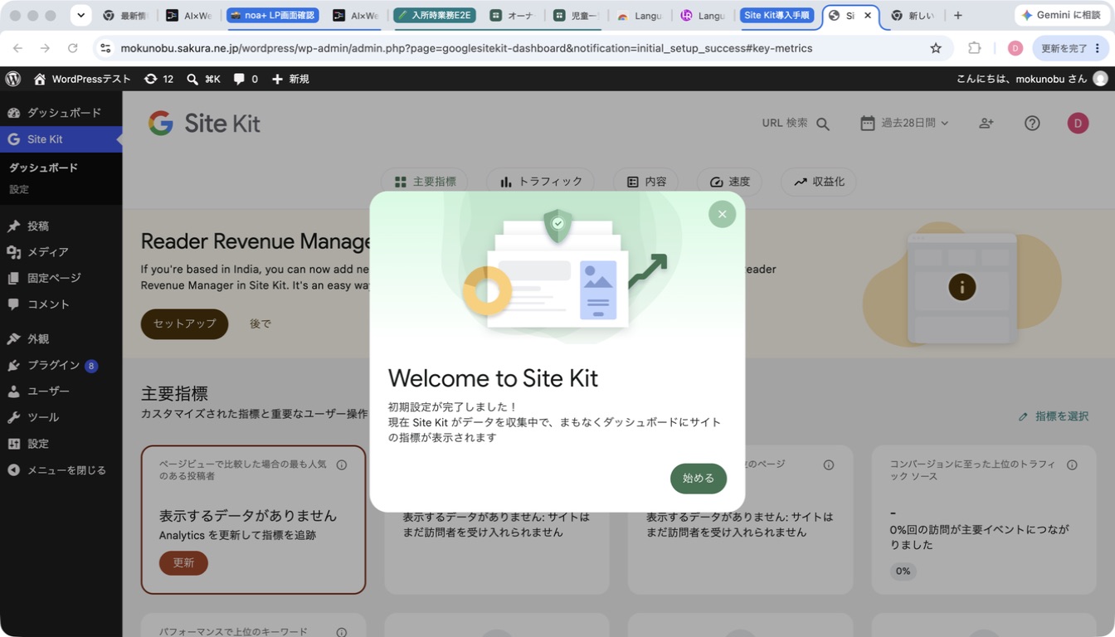Open the こんにちは、mokunobu さん account menu

[x=1031, y=79]
